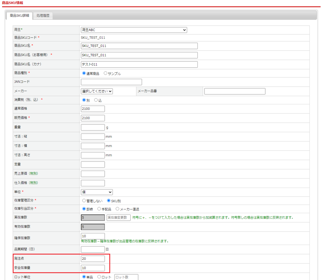Viewport: 323px width, 280px height.
Task: Select the サンプル radio button
Action: pos(105,73)
